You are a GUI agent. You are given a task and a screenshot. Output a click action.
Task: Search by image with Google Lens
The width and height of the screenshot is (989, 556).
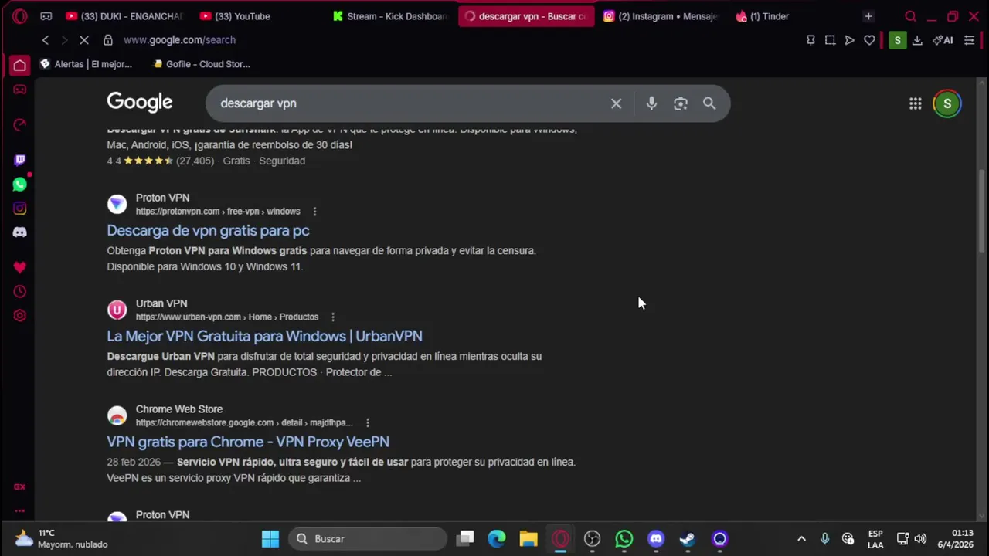pyautogui.click(x=680, y=103)
